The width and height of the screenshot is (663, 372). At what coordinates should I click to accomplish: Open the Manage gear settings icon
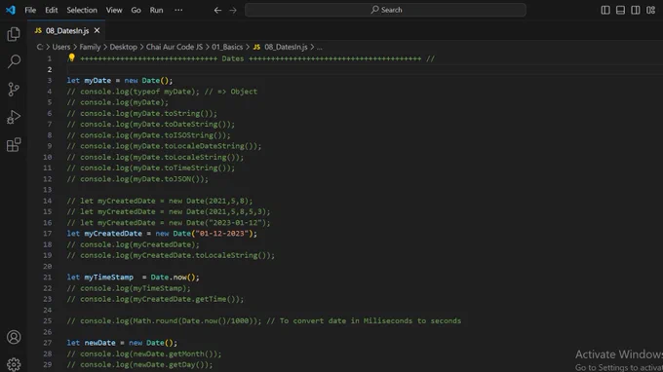coord(14,364)
